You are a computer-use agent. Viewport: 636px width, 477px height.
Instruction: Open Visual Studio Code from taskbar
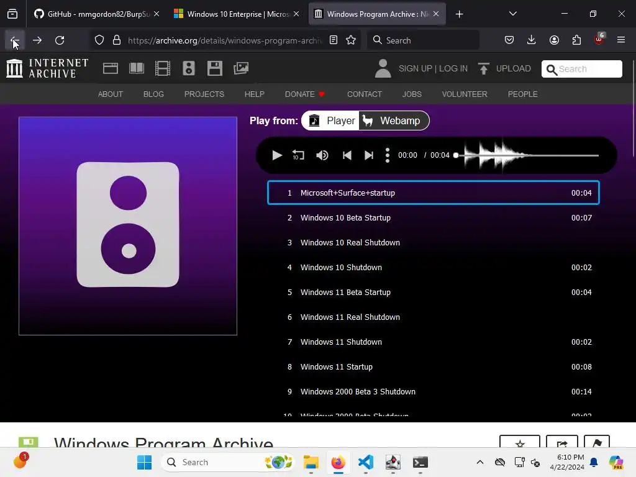click(x=366, y=462)
